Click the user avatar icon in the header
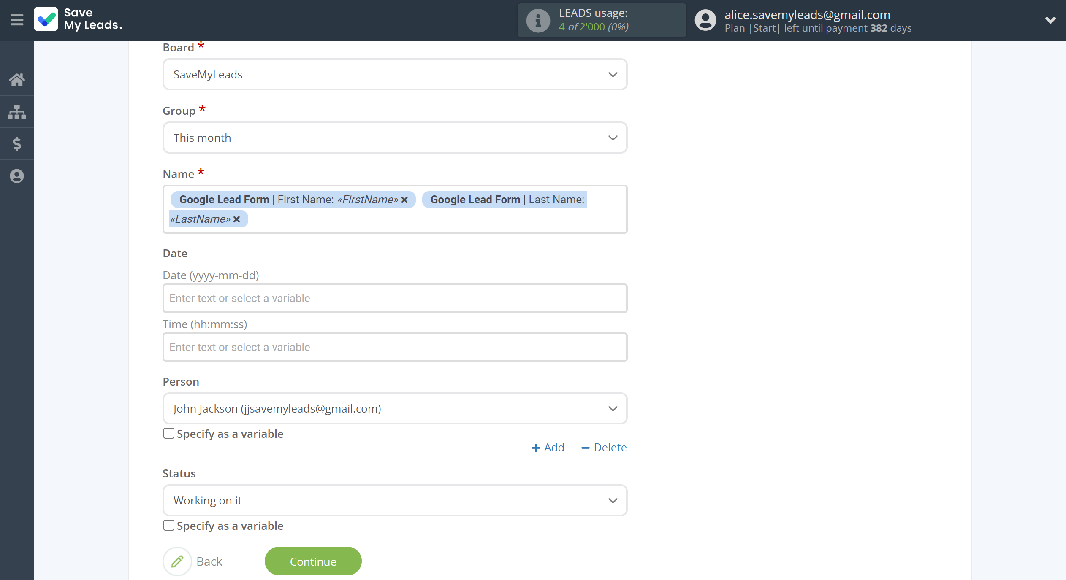 tap(705, 20)
